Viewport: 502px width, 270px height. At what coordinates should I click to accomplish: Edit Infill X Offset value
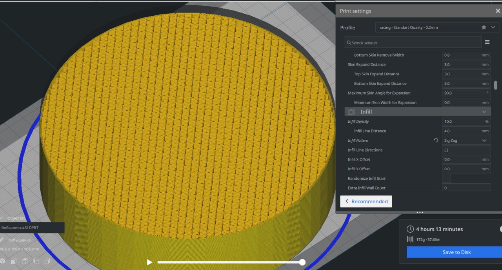[x=466, y=159]
